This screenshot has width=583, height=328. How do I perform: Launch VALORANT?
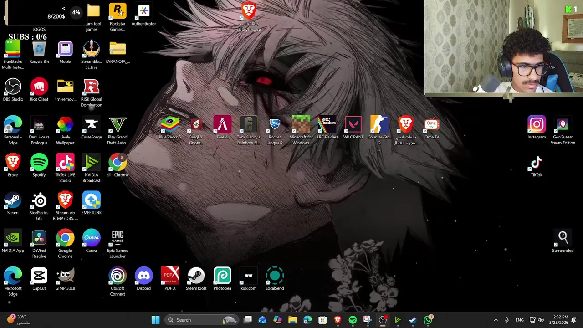click(353, 128)
